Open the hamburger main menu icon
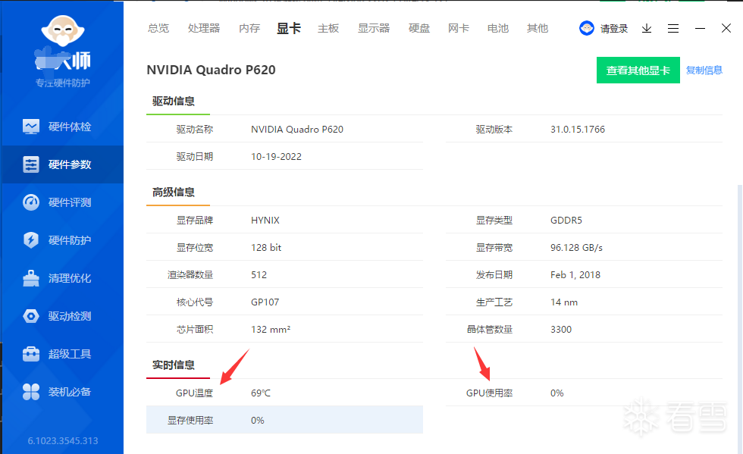743x454 pixels. (673, 29)
